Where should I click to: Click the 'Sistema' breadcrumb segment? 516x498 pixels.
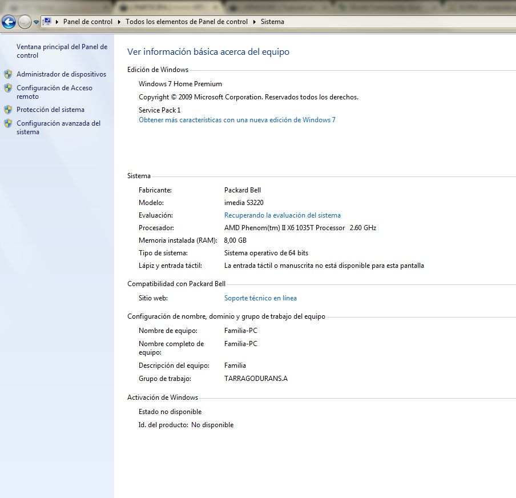point(272,22)
